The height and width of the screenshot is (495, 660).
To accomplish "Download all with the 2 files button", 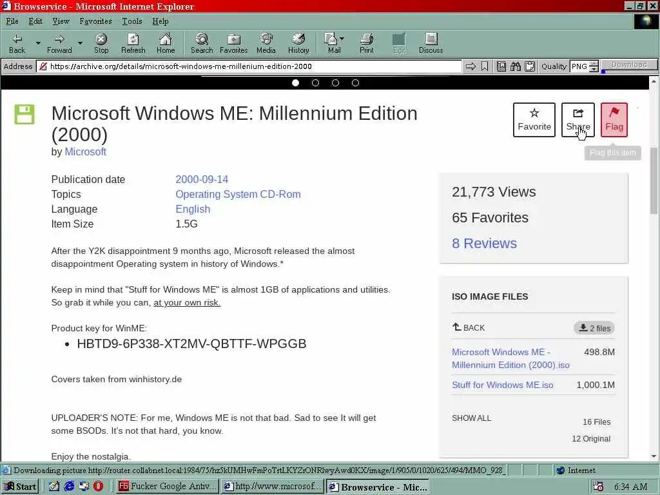I will [x=594, y=328].
